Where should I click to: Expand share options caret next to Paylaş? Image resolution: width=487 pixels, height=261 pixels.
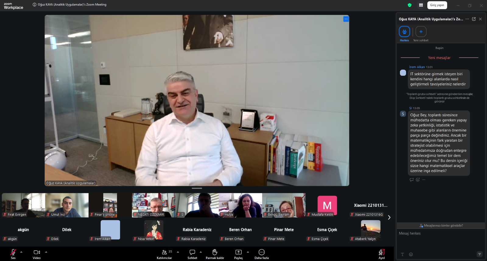pos(248,252)
